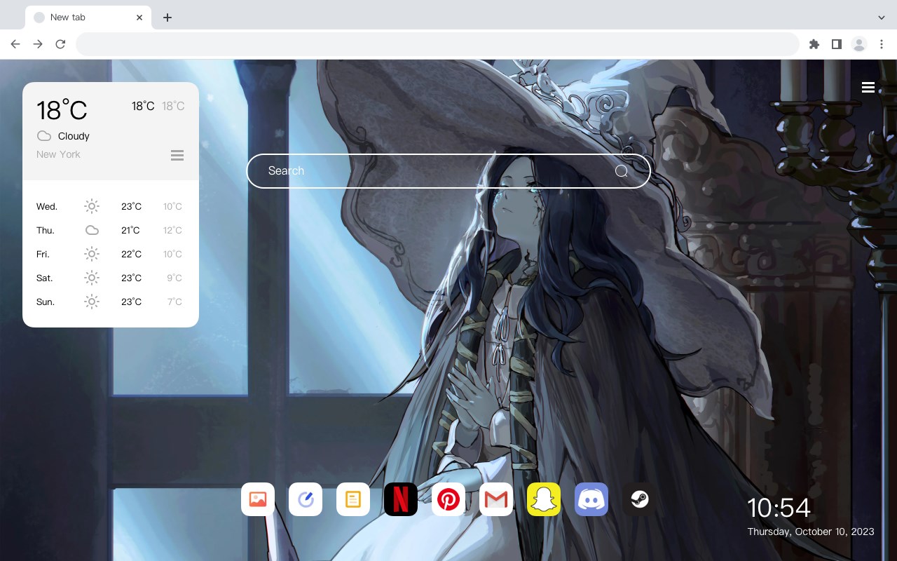897x561 pixels.
Task: Add a new browser tab
Action: (x=167, y=18)
